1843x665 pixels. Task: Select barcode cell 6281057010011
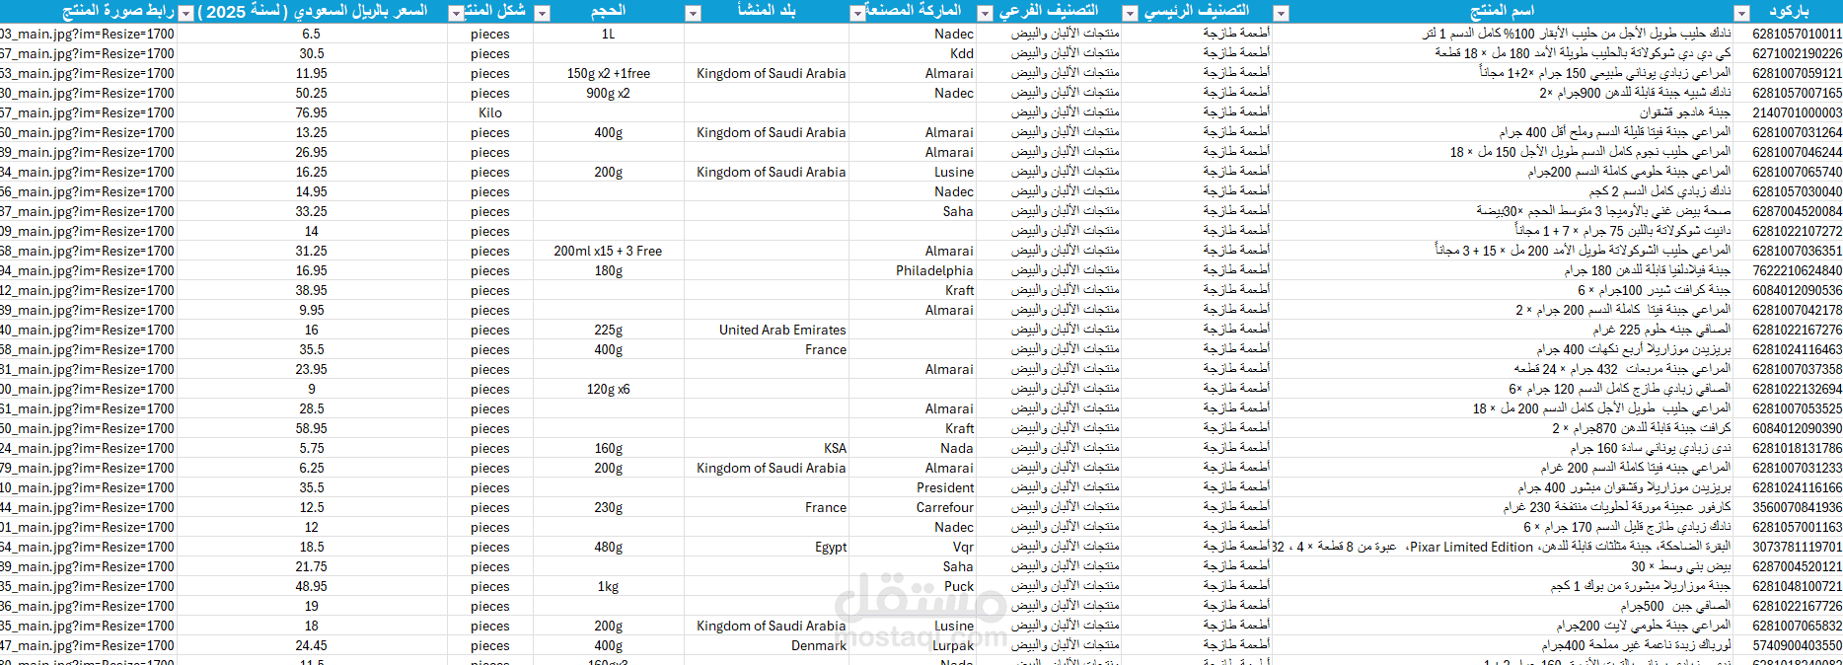[x=1798, y=34]
